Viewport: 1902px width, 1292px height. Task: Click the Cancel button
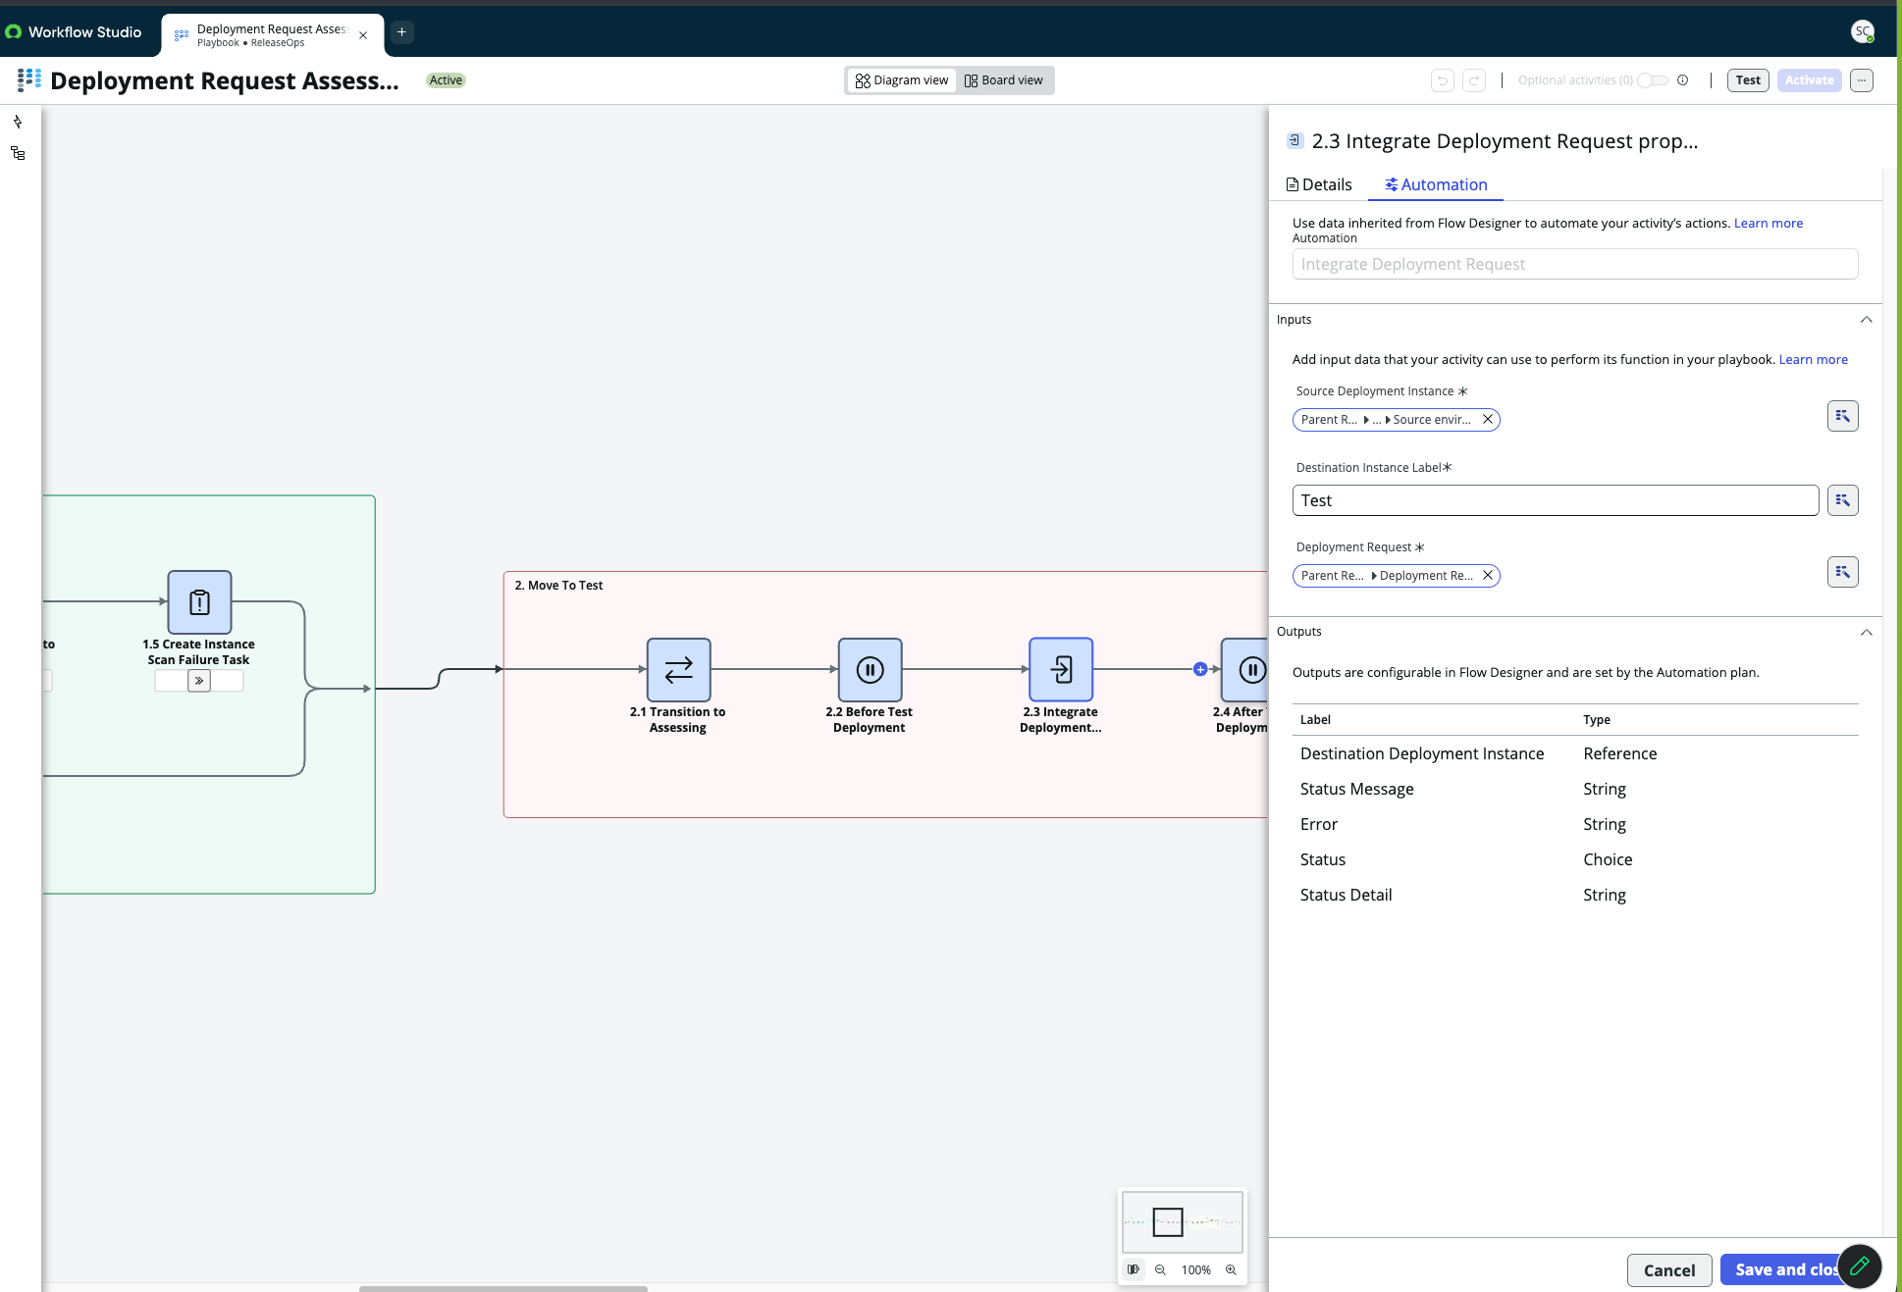[x=1668, y=1270]
